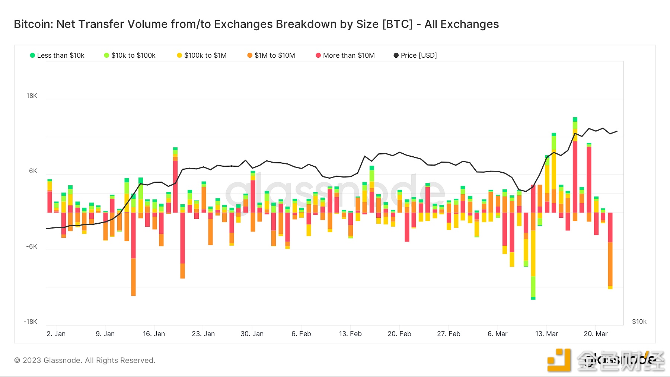The width and height of the screenshot is (670, 377).
Task: Toggle the "$1M to $10M" legend text
Action: 275,55
